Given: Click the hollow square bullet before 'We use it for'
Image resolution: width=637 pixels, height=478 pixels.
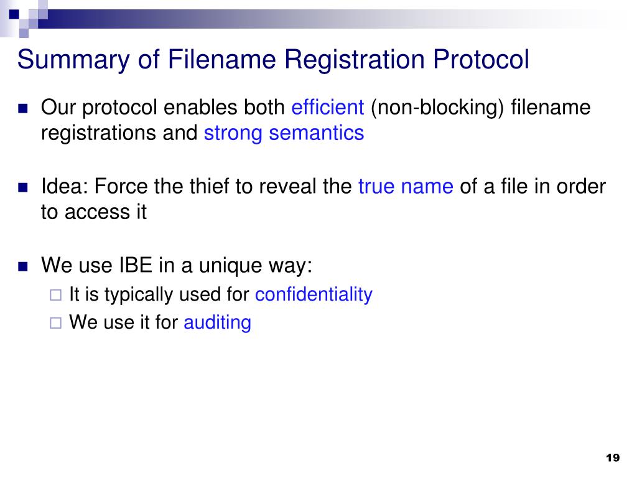Looking at the screenshot, I should [x=55, y=323].
